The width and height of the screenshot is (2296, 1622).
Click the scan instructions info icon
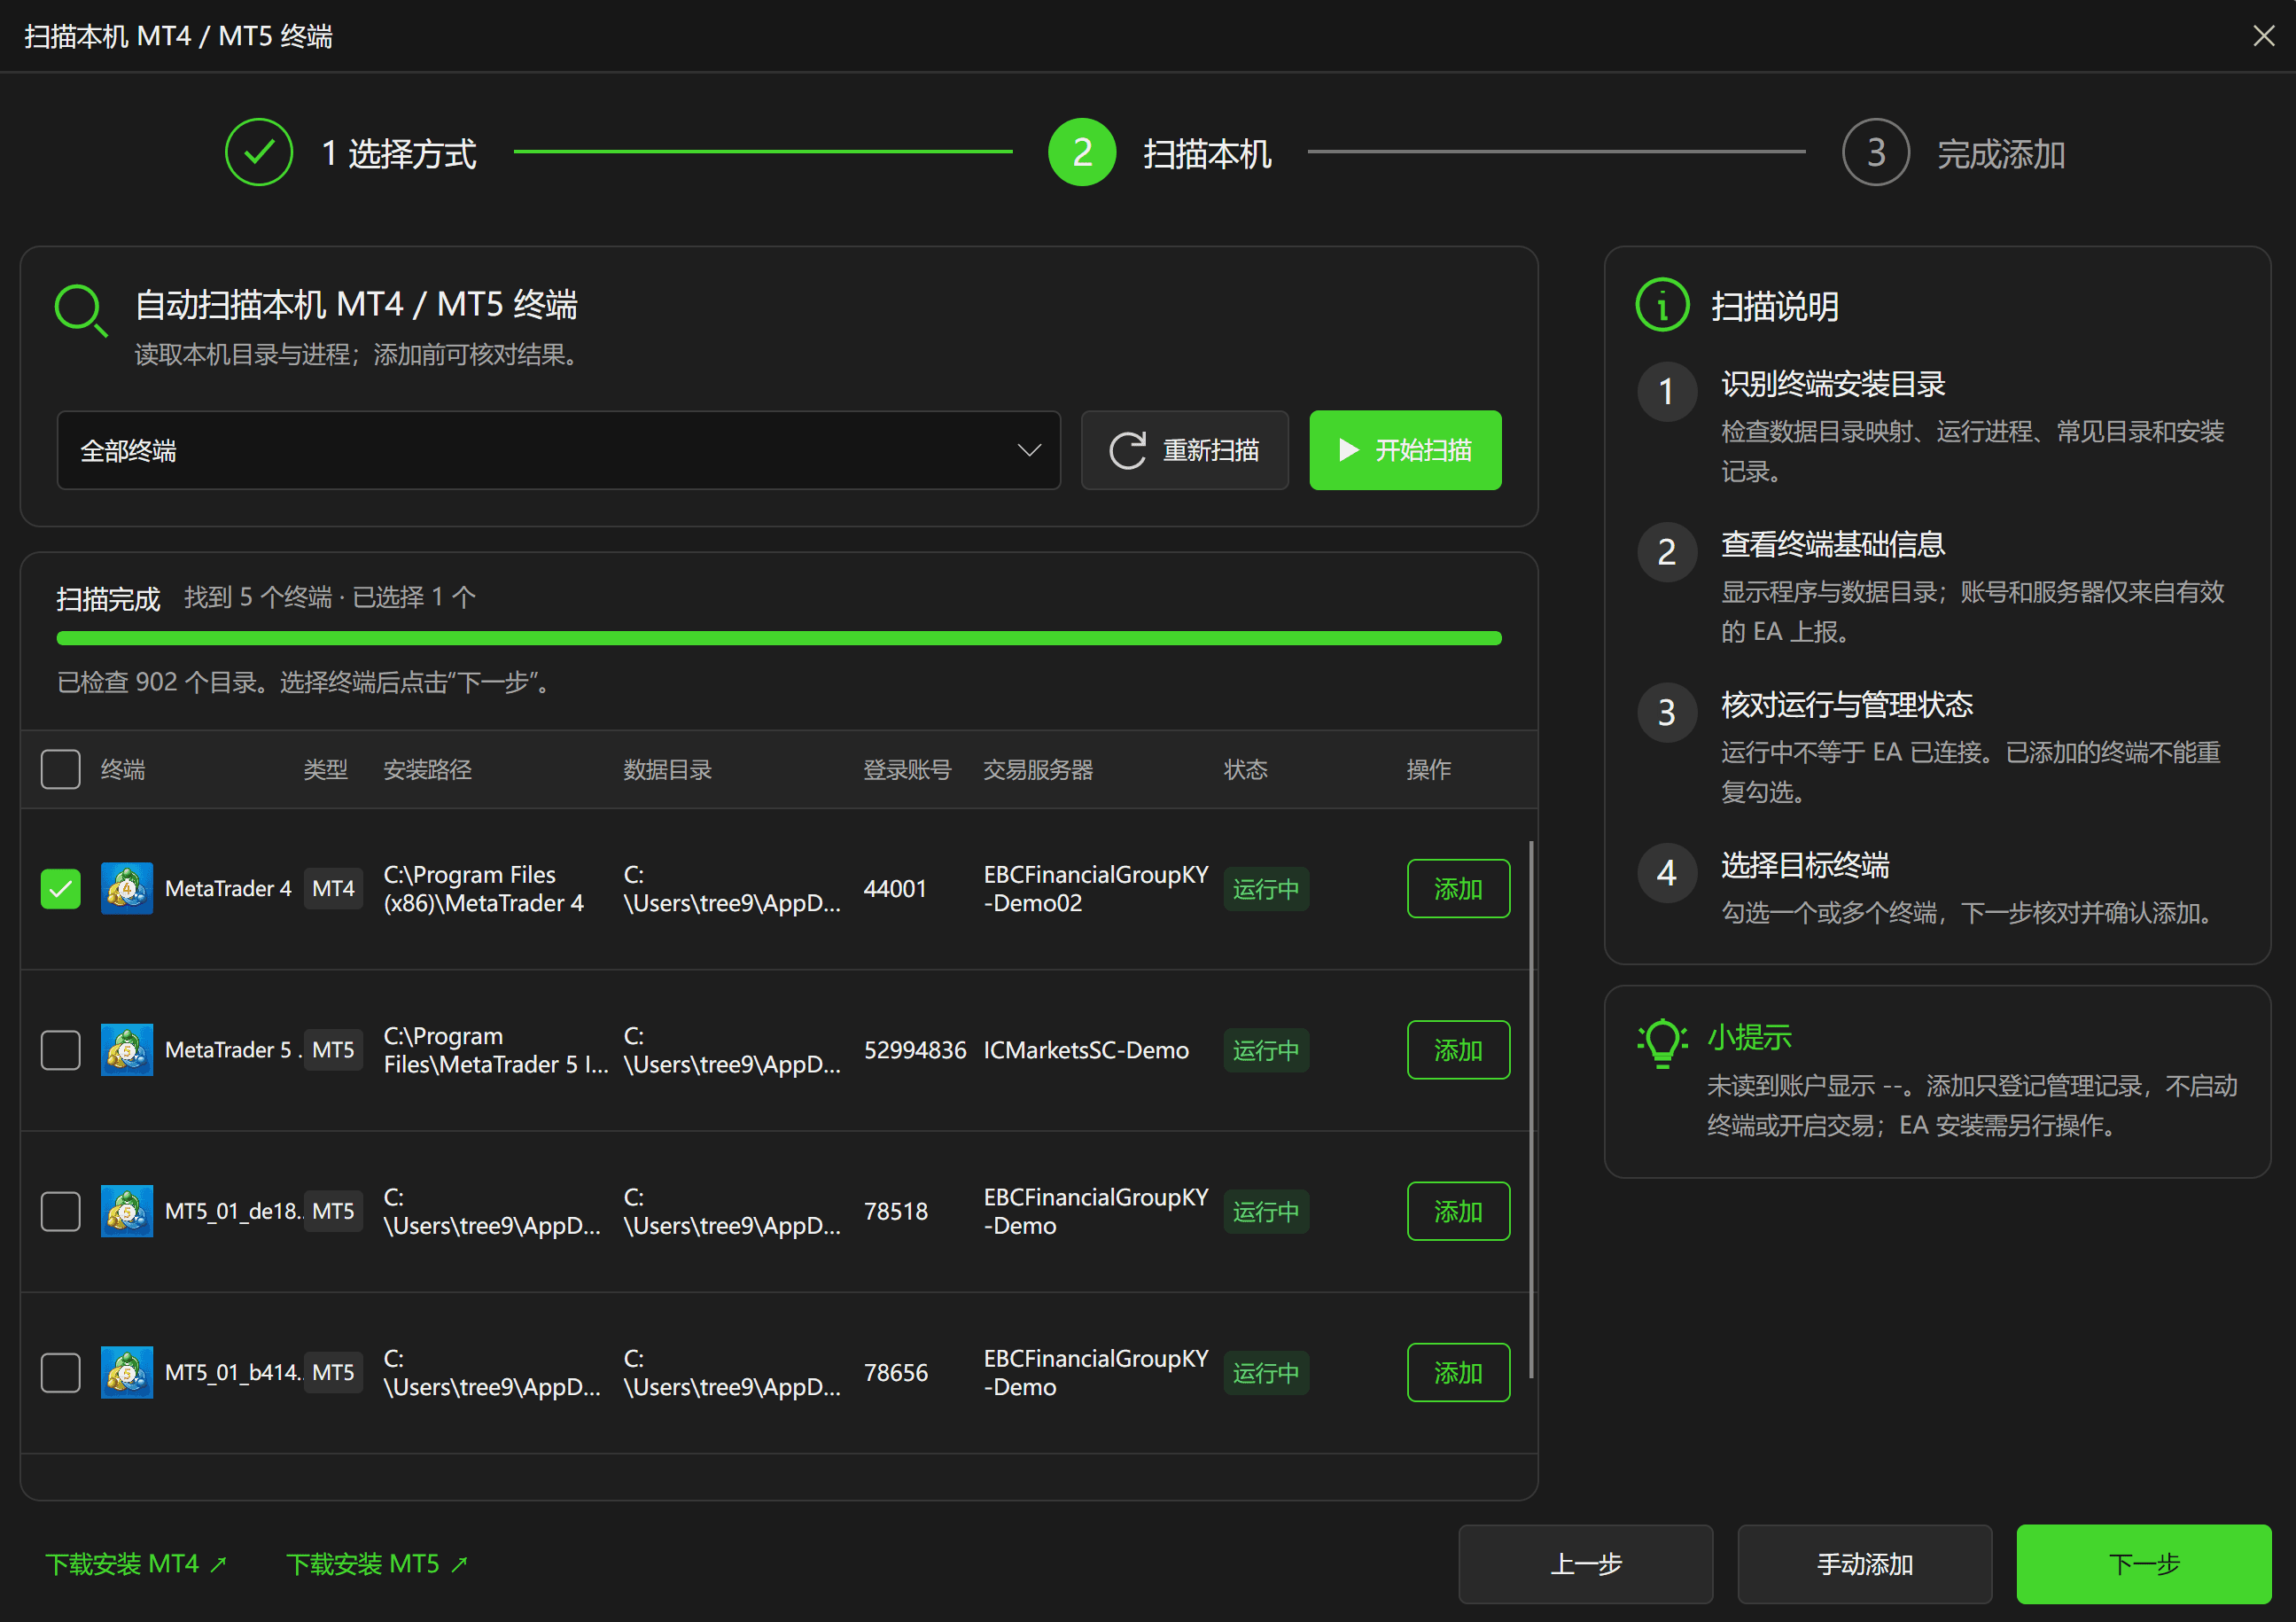[x=1662, y=305]
